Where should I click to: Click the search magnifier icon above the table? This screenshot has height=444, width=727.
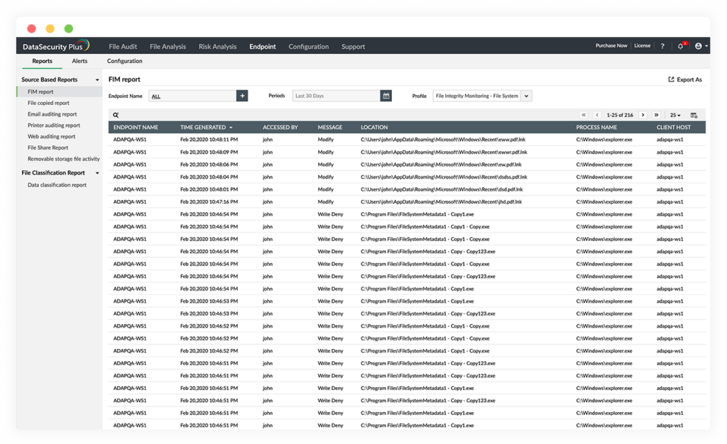click(x=116, y=113)
